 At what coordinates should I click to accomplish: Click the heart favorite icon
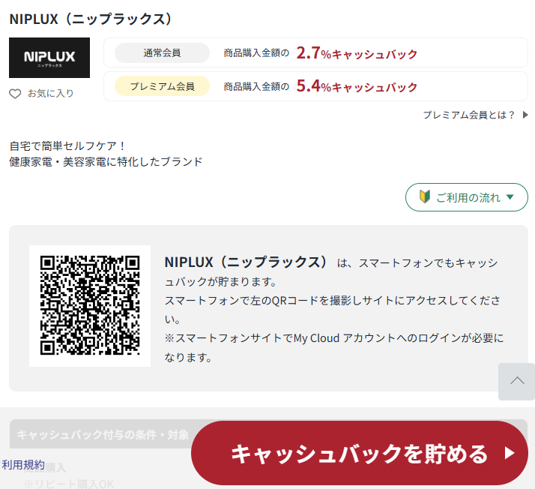click(15, 94)
